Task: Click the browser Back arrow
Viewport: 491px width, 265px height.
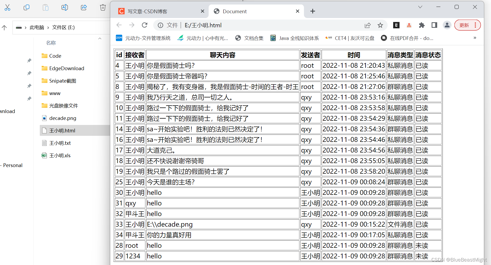Action: click(x=119, y=25)
